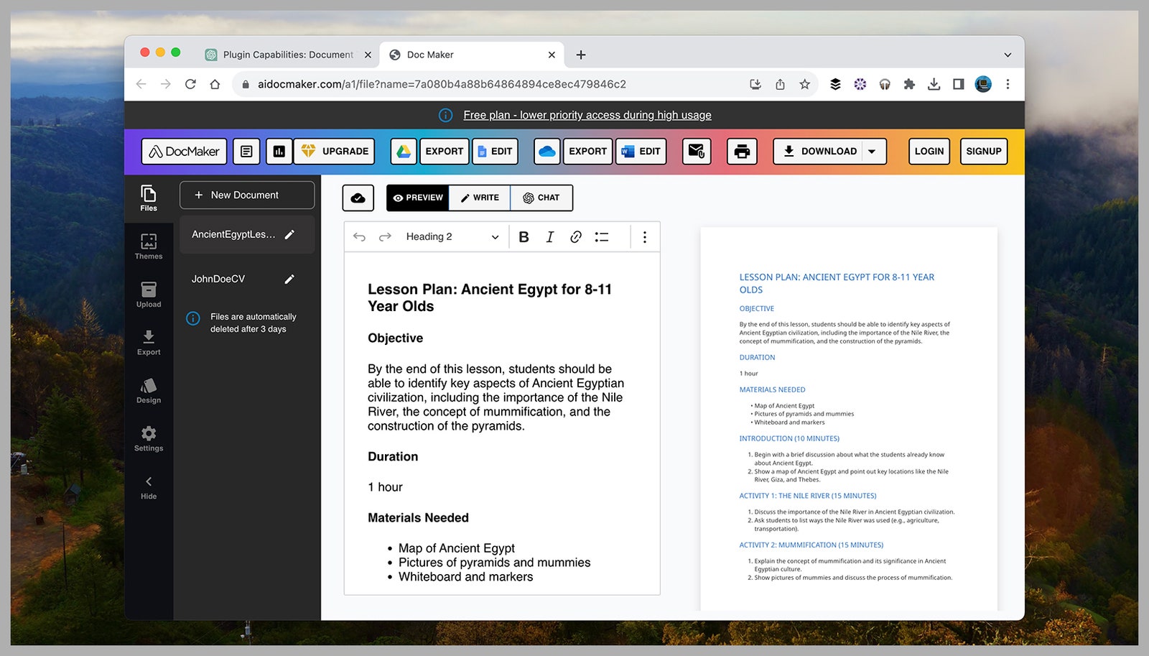Expand the DOWNLOAD options arrow

point(872,152)
